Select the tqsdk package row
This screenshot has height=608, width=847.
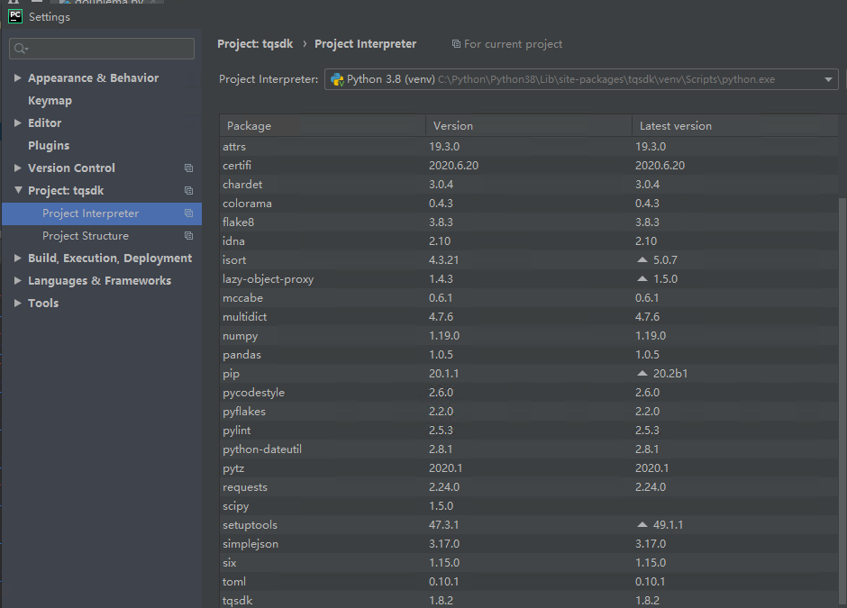[529, 599]
